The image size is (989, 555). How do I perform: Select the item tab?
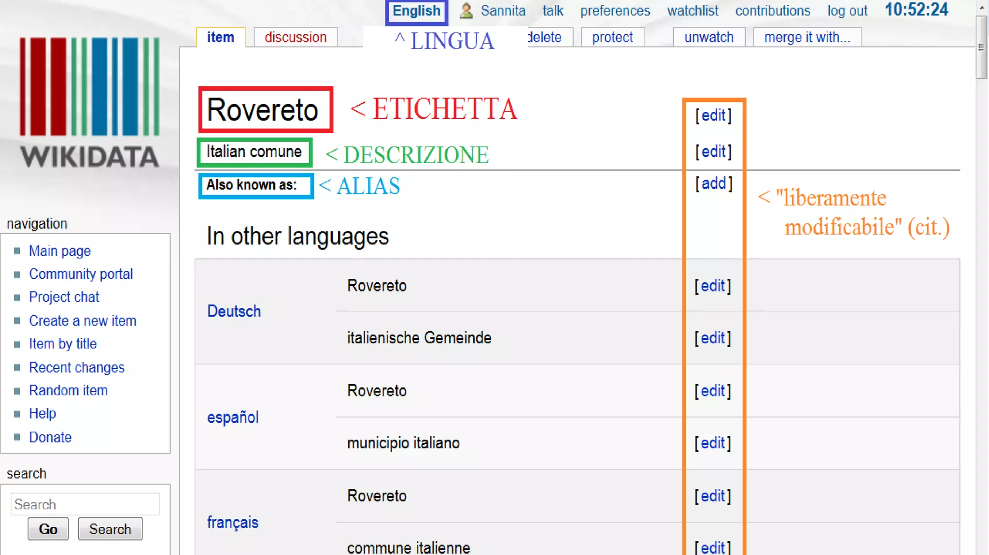220,37
